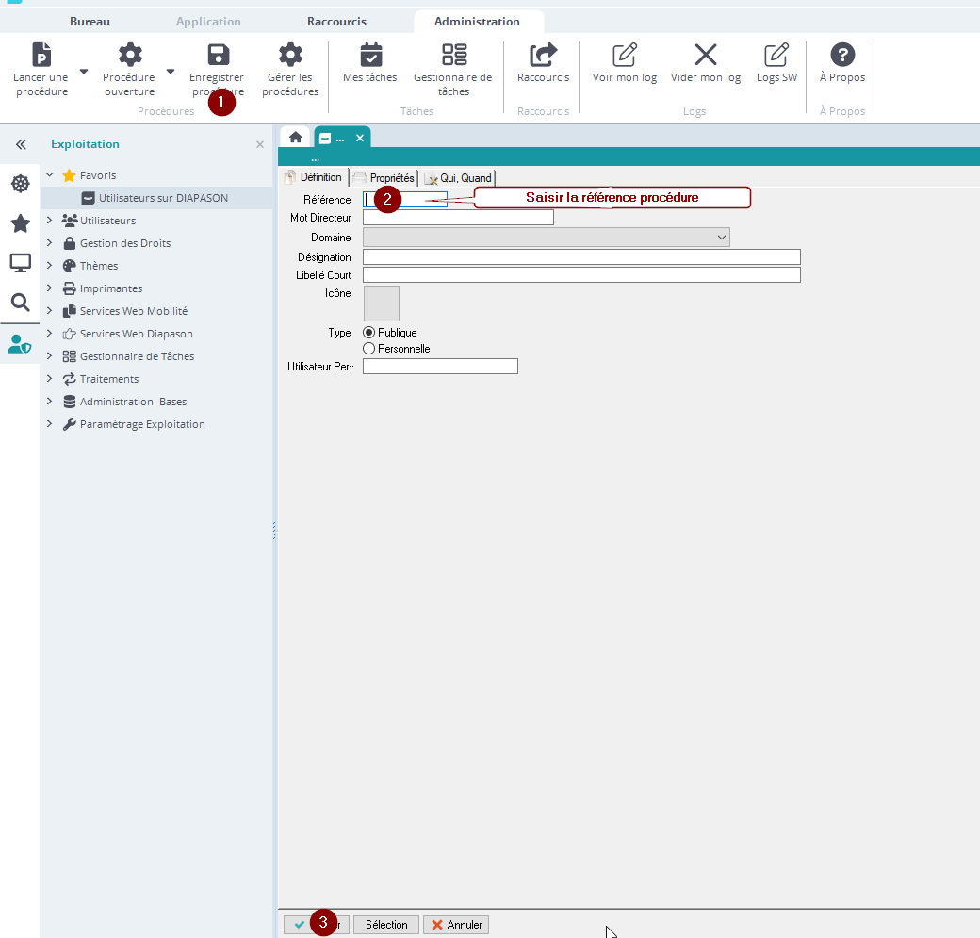Open Logs SW from the ribbon
980x938 pixels.
776,56
